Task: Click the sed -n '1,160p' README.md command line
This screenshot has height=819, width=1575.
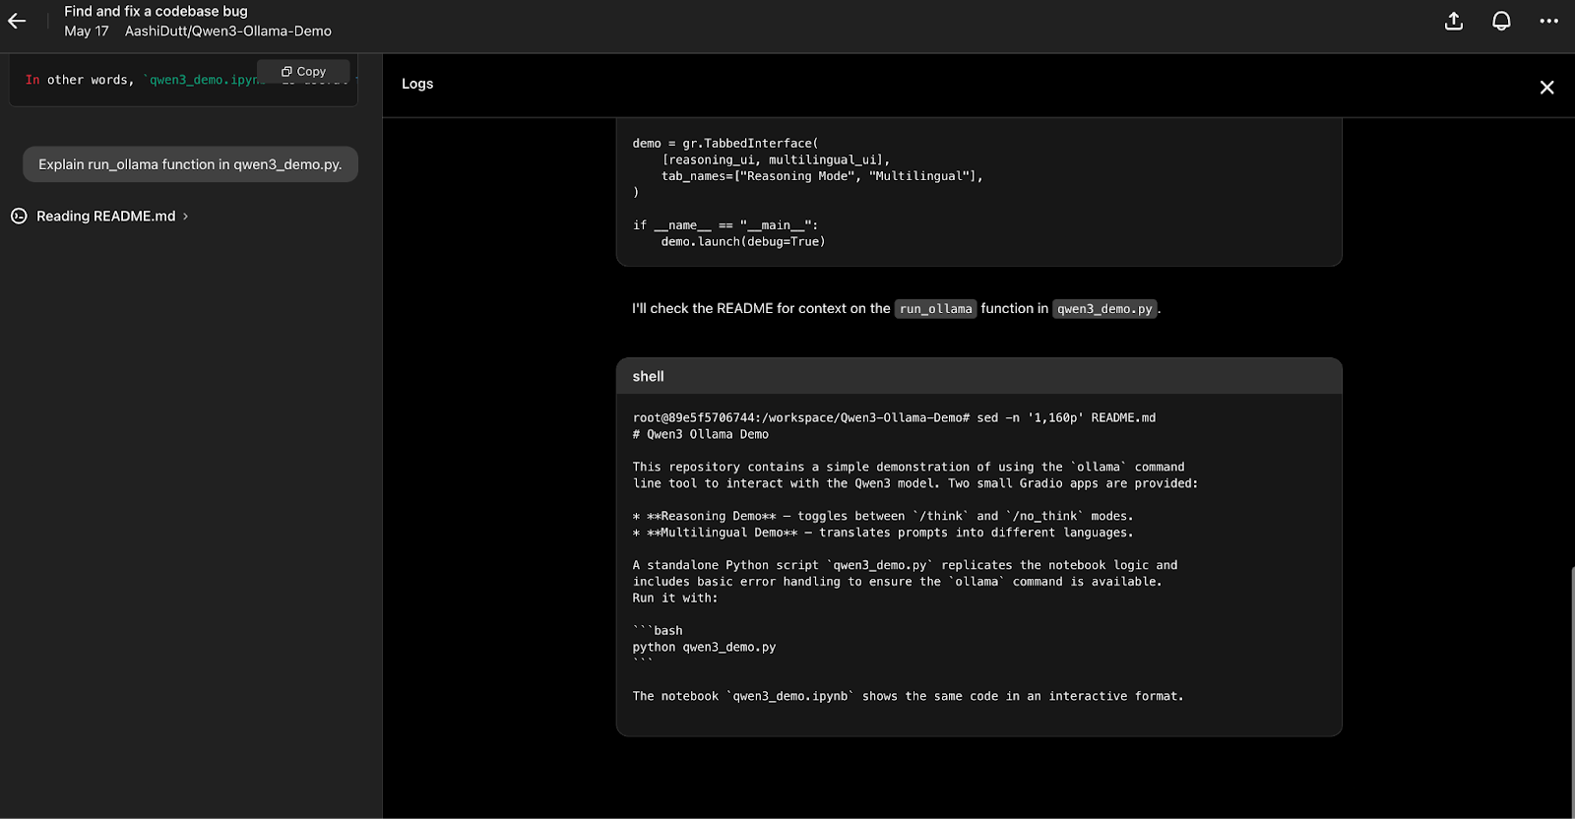Action: pos(894,417)
